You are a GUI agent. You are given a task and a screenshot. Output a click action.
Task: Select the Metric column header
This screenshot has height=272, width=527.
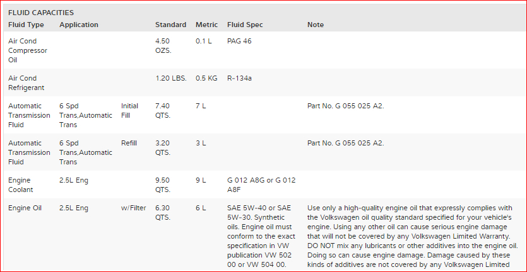point(206,25)
